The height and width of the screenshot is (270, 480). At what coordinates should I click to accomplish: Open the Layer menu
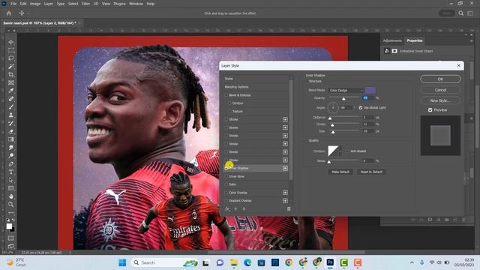48,4
